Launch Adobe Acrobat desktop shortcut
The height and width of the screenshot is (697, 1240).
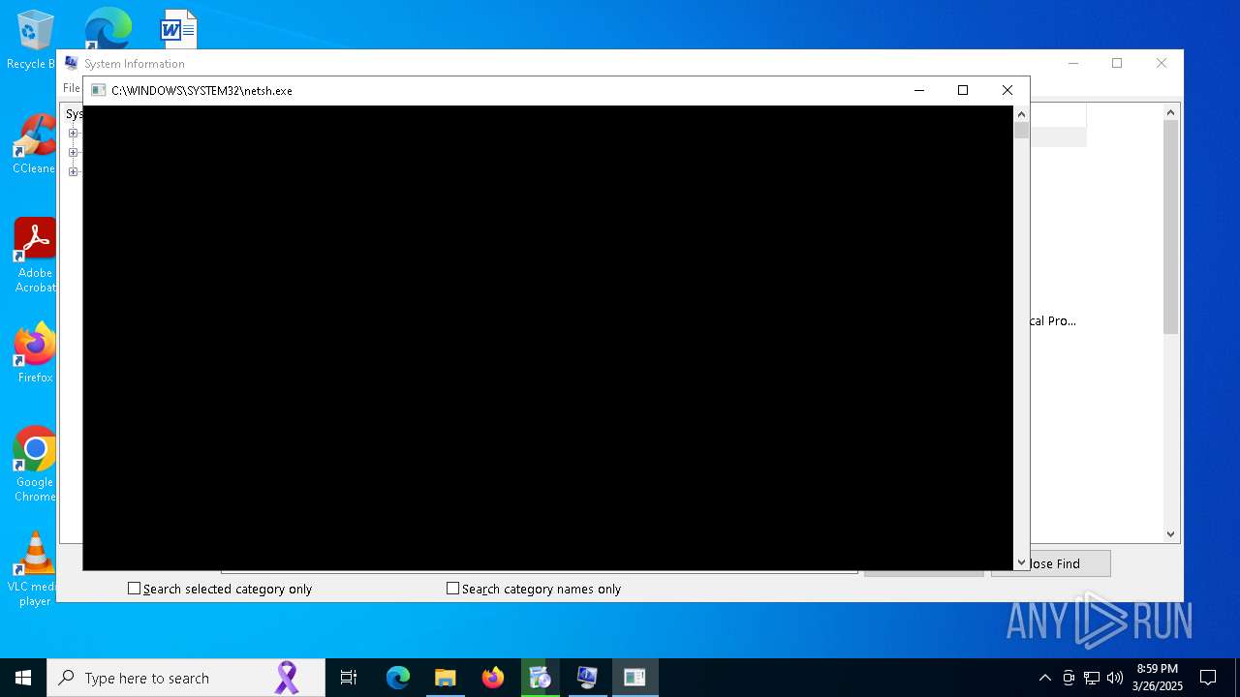point(35,256)
